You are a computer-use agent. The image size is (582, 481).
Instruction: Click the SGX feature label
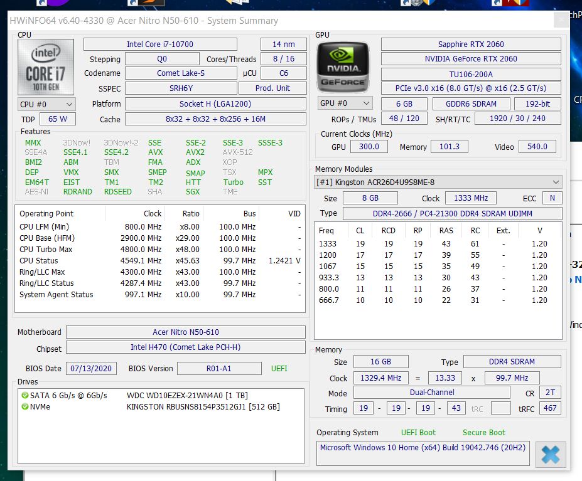pos(193,192)
